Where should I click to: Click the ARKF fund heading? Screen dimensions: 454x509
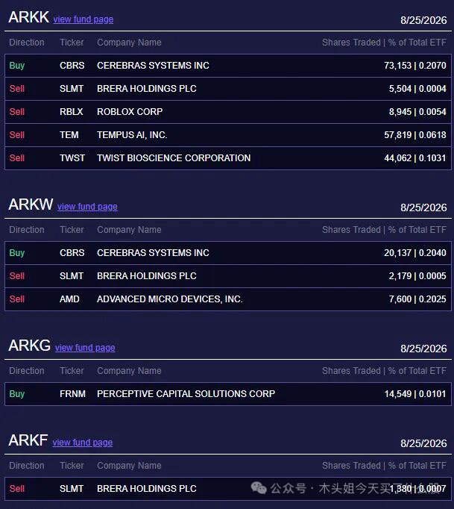click(28, 440)
